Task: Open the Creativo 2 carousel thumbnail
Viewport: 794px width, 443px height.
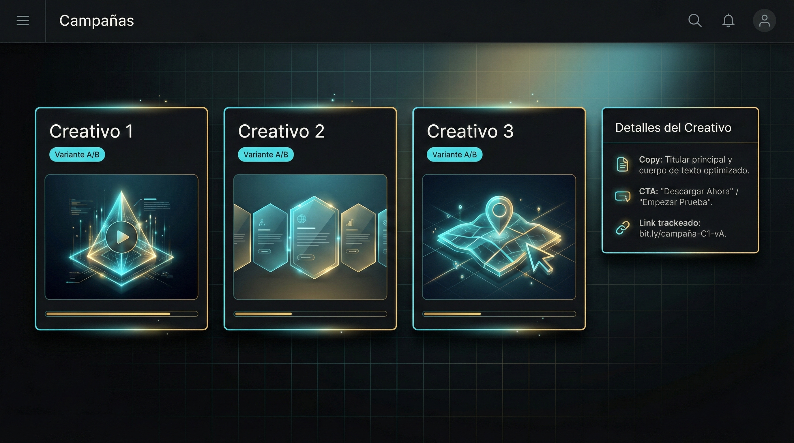Action: [x=310, y=237]
